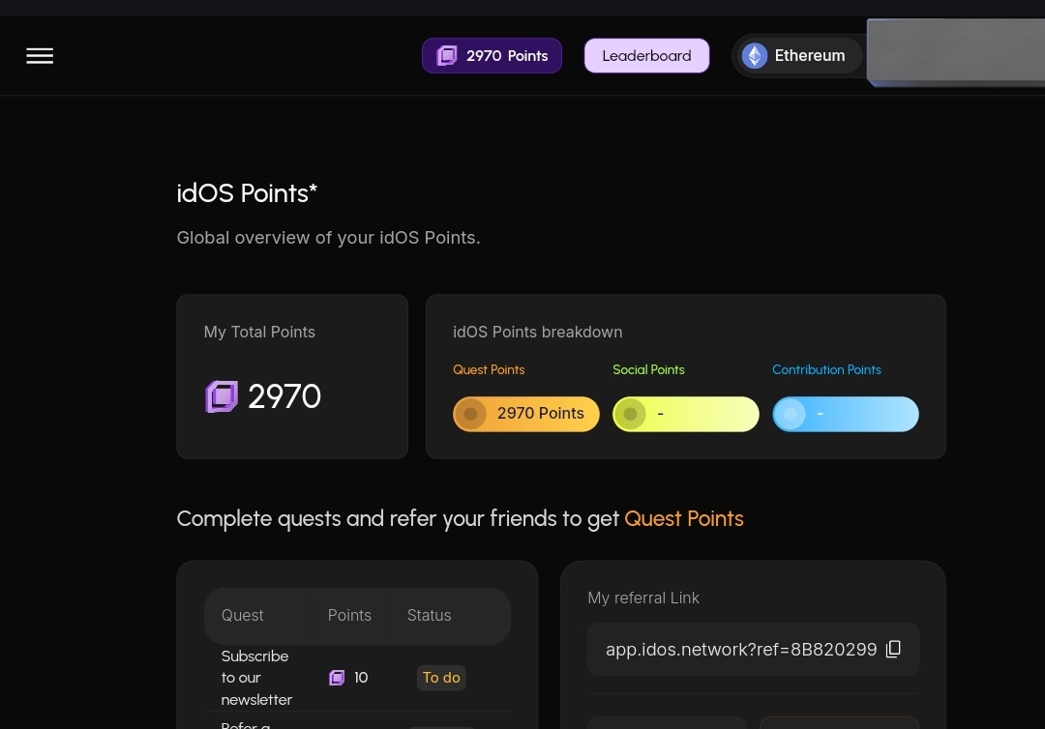Click the Quest Points label
This screenshot has width=1045, height=729.
pyautogui.click(x=489, y=369)
